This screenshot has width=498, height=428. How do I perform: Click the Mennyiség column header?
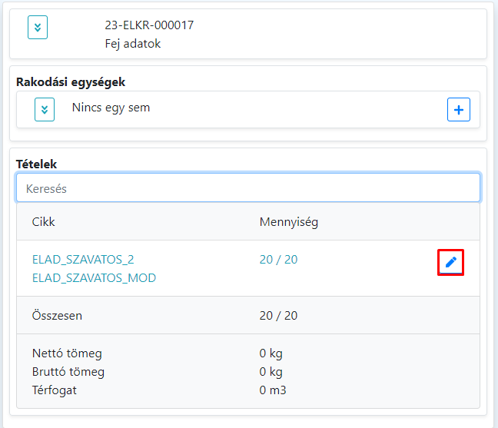pos(289,222)
